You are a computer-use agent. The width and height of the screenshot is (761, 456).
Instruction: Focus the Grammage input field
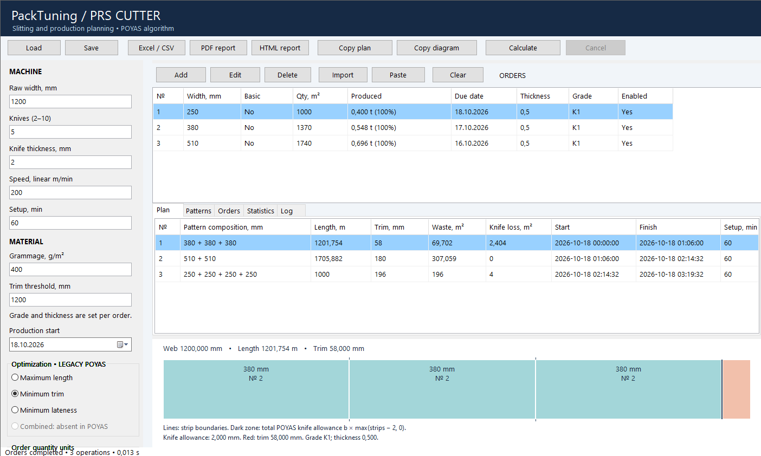(x=70, y=269)
